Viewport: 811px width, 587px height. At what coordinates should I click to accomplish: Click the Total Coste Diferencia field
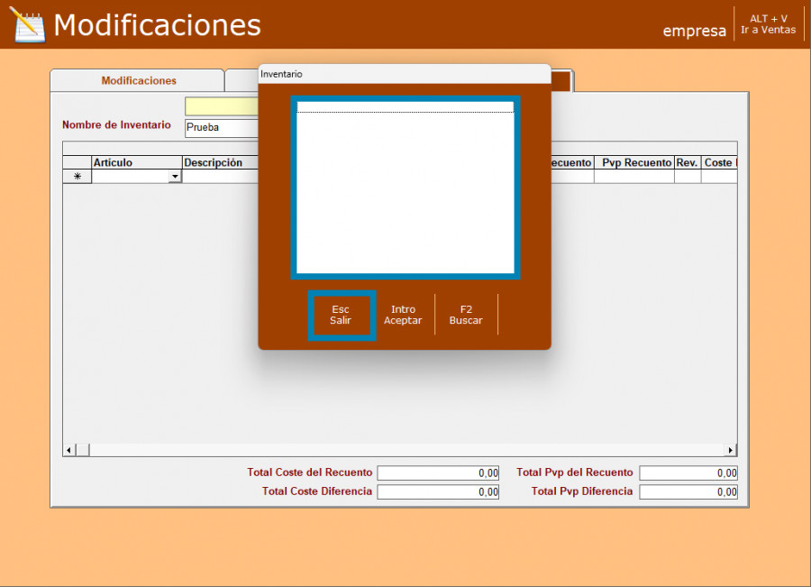(x=438, y=492)
